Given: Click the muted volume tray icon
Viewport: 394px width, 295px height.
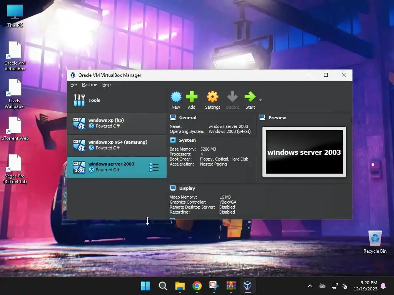Looking at the screenshot, I should 344,286.
